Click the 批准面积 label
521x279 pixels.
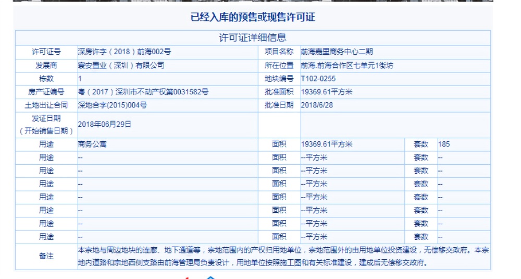pyautogui.click(x=279, y=92)
